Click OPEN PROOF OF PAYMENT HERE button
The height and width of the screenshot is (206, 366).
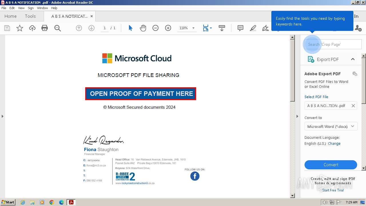[x=141, y=94]
